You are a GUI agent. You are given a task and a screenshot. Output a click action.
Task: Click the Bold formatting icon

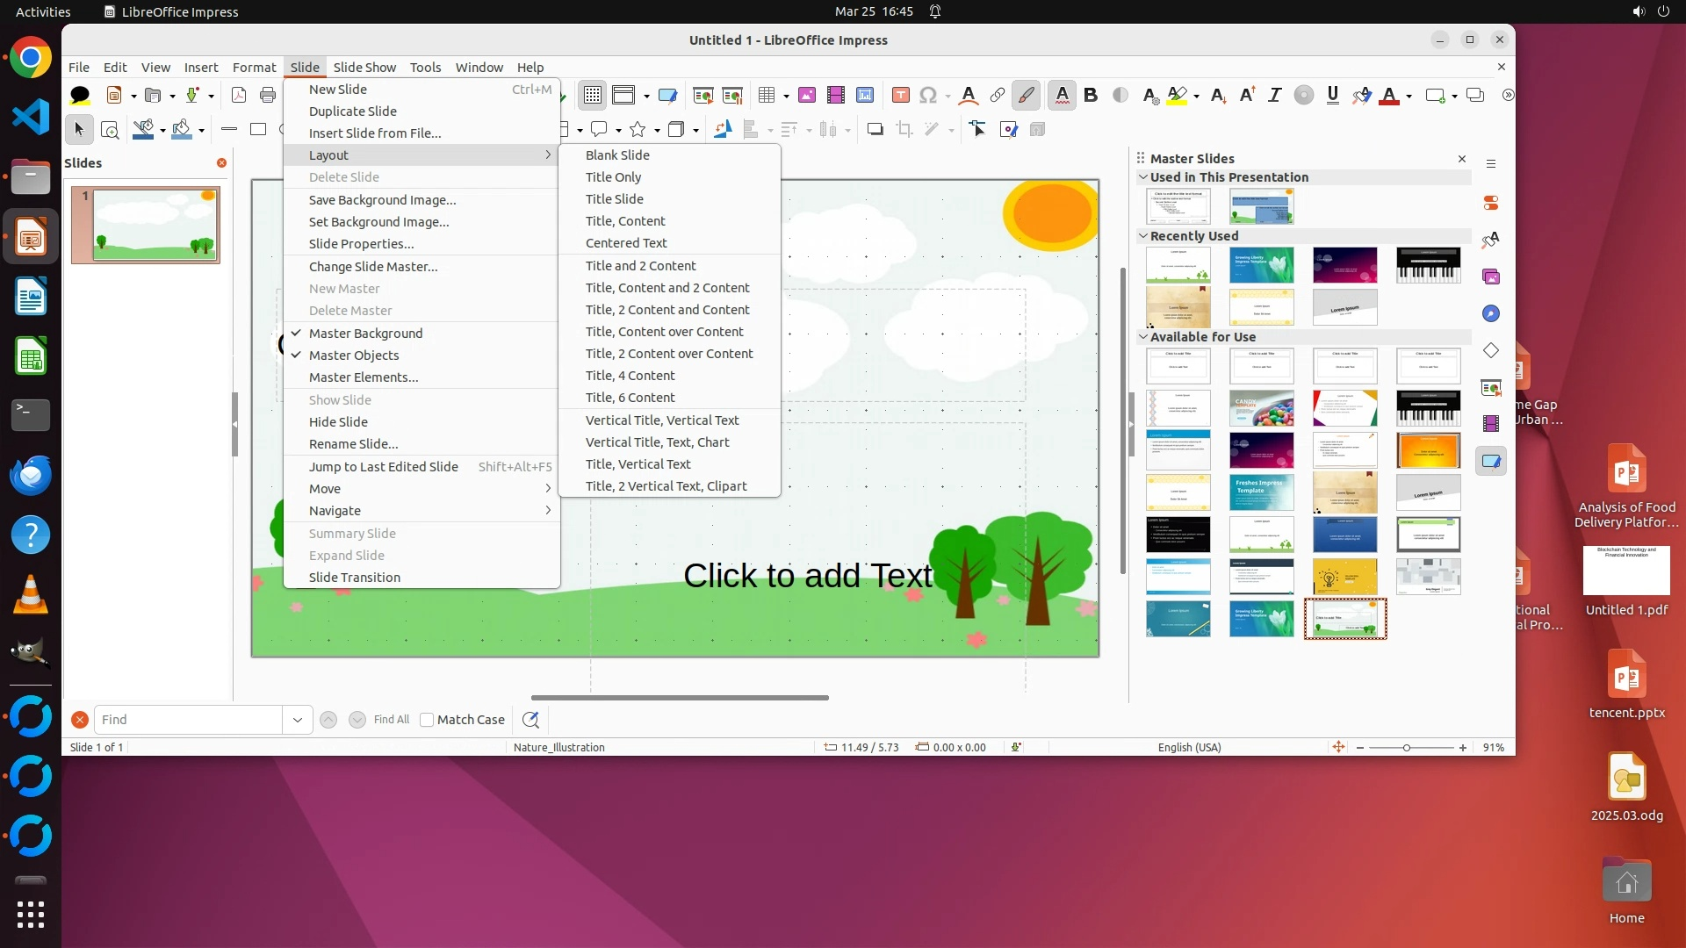pyautogui.click(x=1091, y=95)
